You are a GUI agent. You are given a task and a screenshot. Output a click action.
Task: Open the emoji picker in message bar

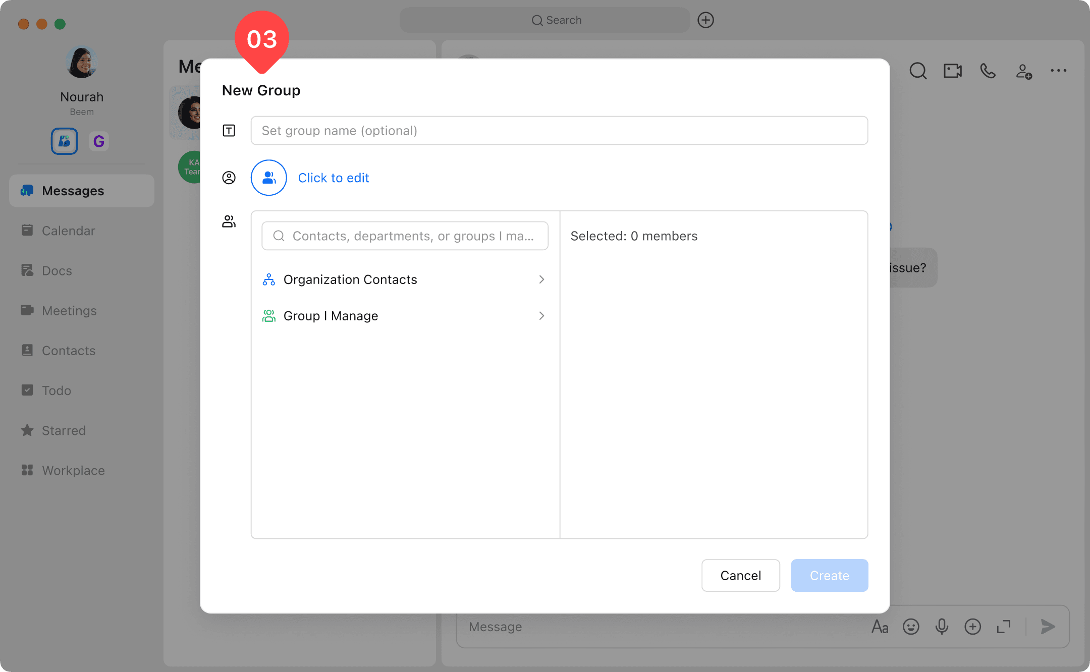(911, 627)
